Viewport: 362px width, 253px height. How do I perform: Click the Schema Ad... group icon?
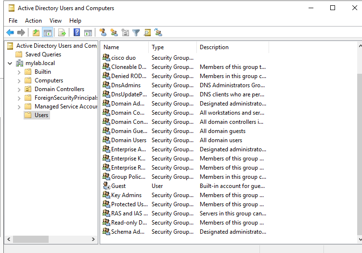coord(106,231)
